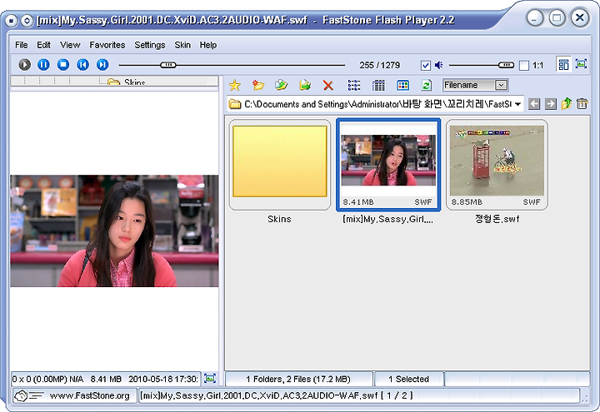Open the File menu
Screen dimensions: 600x412
click(22, 45)
